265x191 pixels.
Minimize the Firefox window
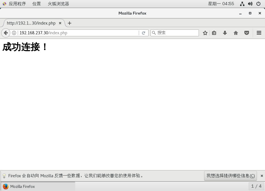tap(240, 13)
